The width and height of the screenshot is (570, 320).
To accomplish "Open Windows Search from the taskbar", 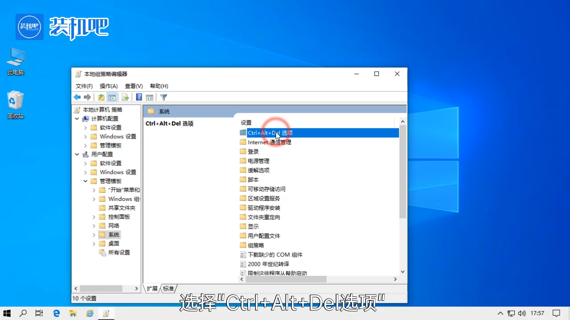I will click(23, 313).
